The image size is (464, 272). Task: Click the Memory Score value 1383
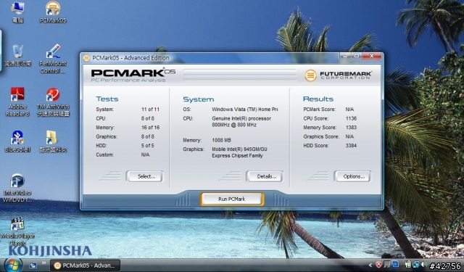tap(351, 128)
